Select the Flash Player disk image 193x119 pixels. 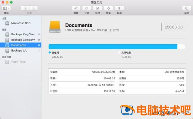(x=21, y=62)
